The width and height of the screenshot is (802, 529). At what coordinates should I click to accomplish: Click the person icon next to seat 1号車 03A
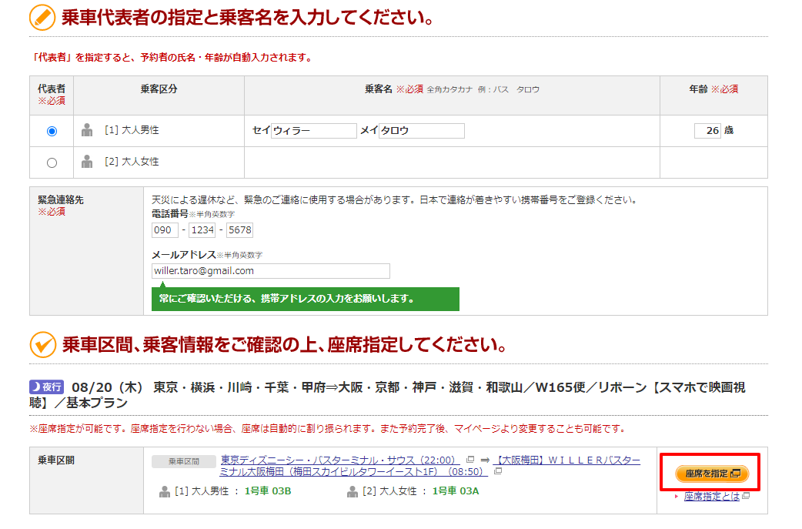[x=352, y=491]
